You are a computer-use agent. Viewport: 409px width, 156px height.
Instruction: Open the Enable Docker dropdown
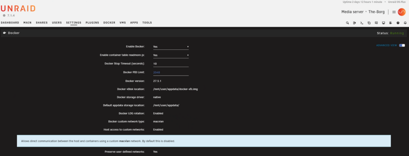pyautogui.click(x=171, y=47)
